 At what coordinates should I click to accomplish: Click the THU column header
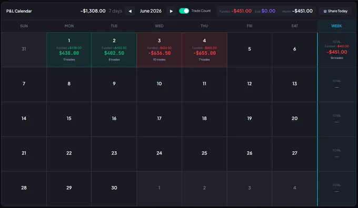[x=204, y=26]
